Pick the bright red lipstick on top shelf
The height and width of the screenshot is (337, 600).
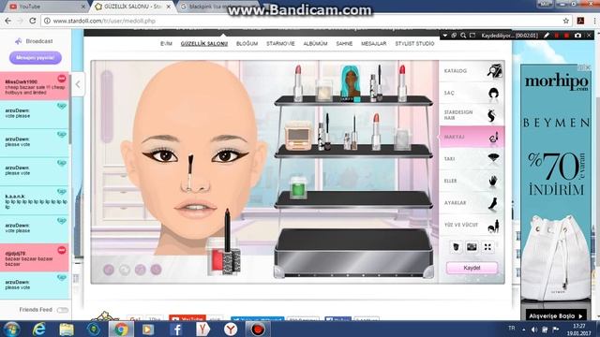click(402, 83)
